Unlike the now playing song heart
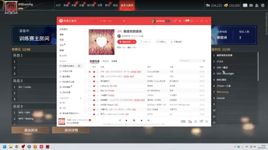The height and width of the screenshot is (150, 268). coord(90,120)
